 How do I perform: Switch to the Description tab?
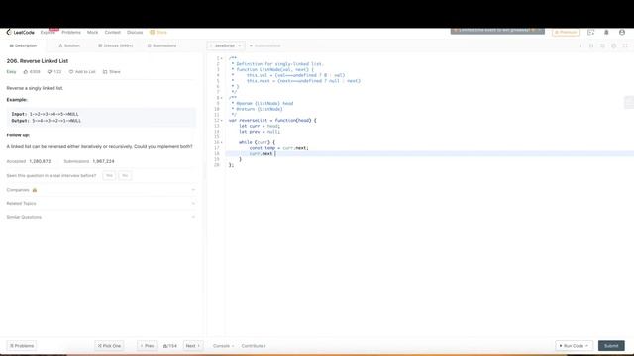(23, 45)
